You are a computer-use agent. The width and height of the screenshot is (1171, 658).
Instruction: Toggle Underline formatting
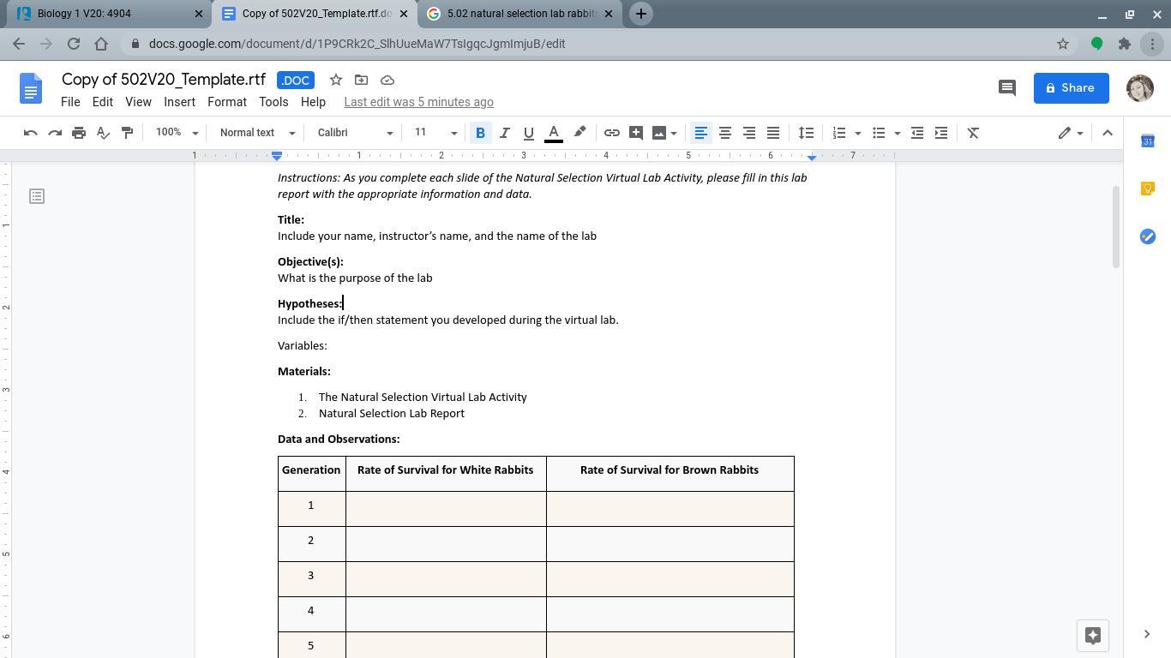pos(528,133)
